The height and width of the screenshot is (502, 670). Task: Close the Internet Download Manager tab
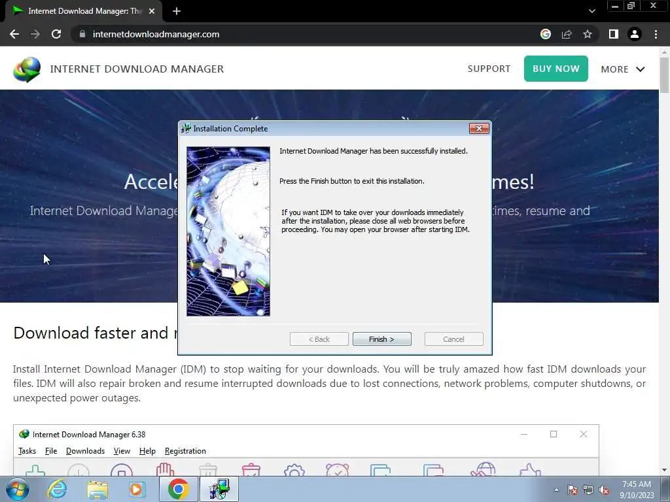click(x=152, y=11)
